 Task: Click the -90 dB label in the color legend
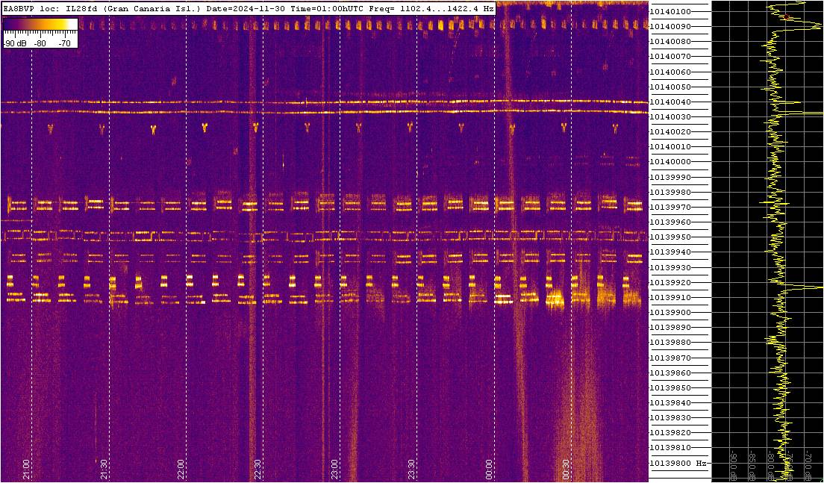point(13,44)
